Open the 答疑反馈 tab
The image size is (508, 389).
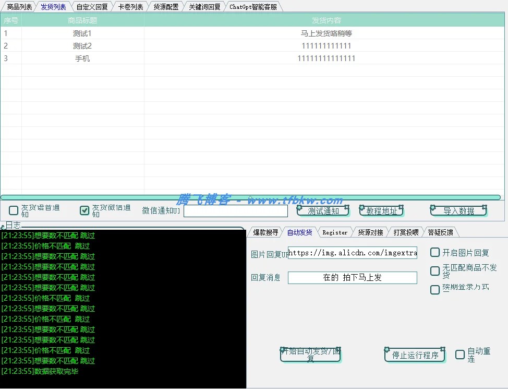coord(440,232)
